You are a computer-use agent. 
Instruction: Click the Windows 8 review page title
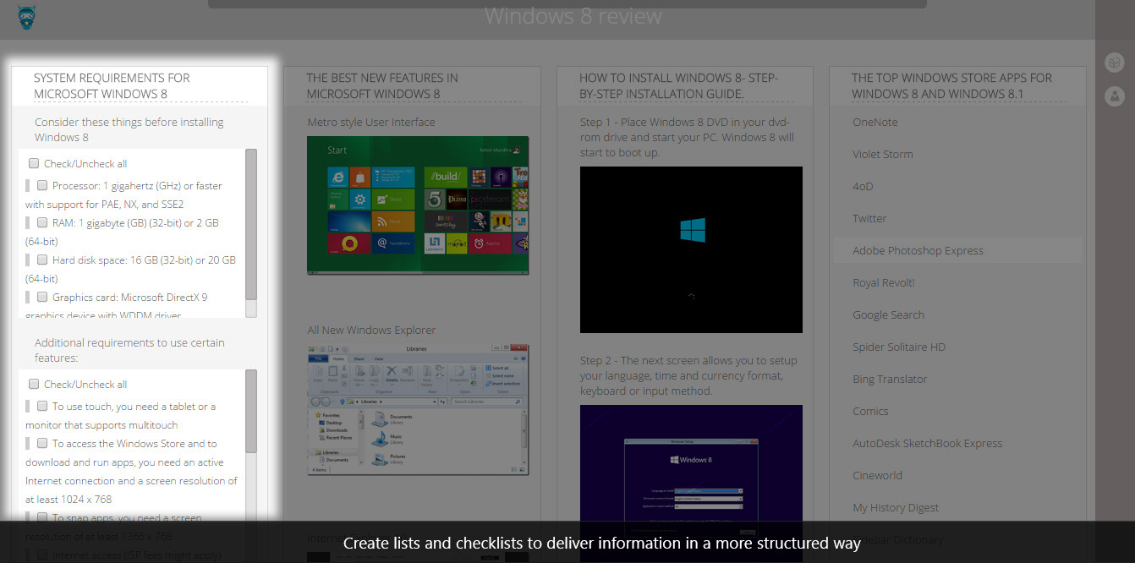tap(573, 17)
